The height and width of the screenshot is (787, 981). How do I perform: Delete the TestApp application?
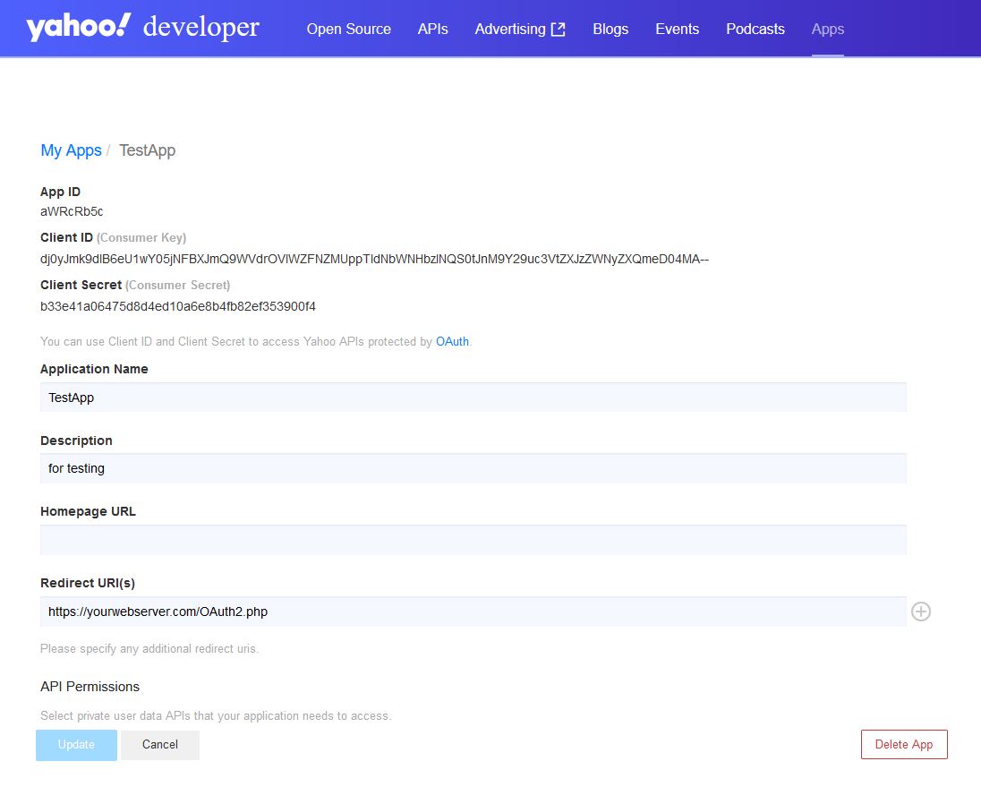[x=904, y=744]
